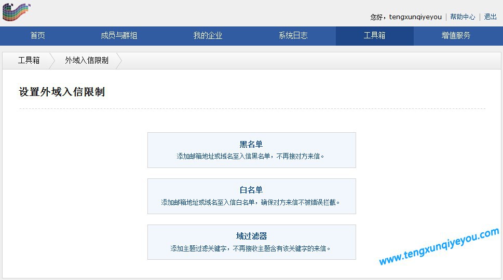Open the 黑名单 settings card
Screen dimensions: 503x280
pyautogui.click(x=251, y=150)
